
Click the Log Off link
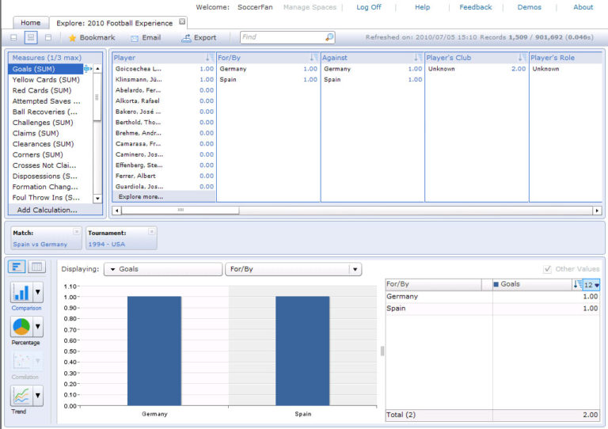pyautogui.click(x=368, y=7)
